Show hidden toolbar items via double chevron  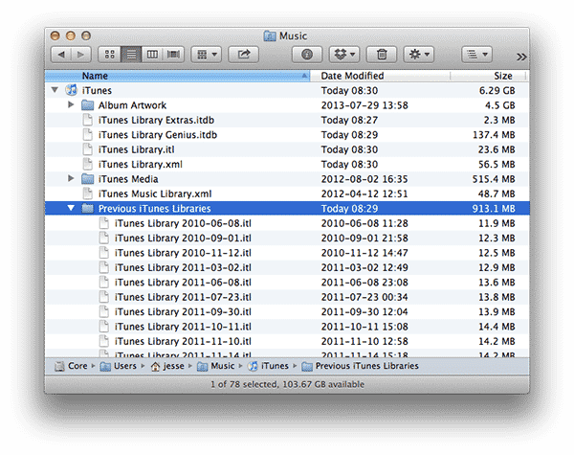(521, 57)
